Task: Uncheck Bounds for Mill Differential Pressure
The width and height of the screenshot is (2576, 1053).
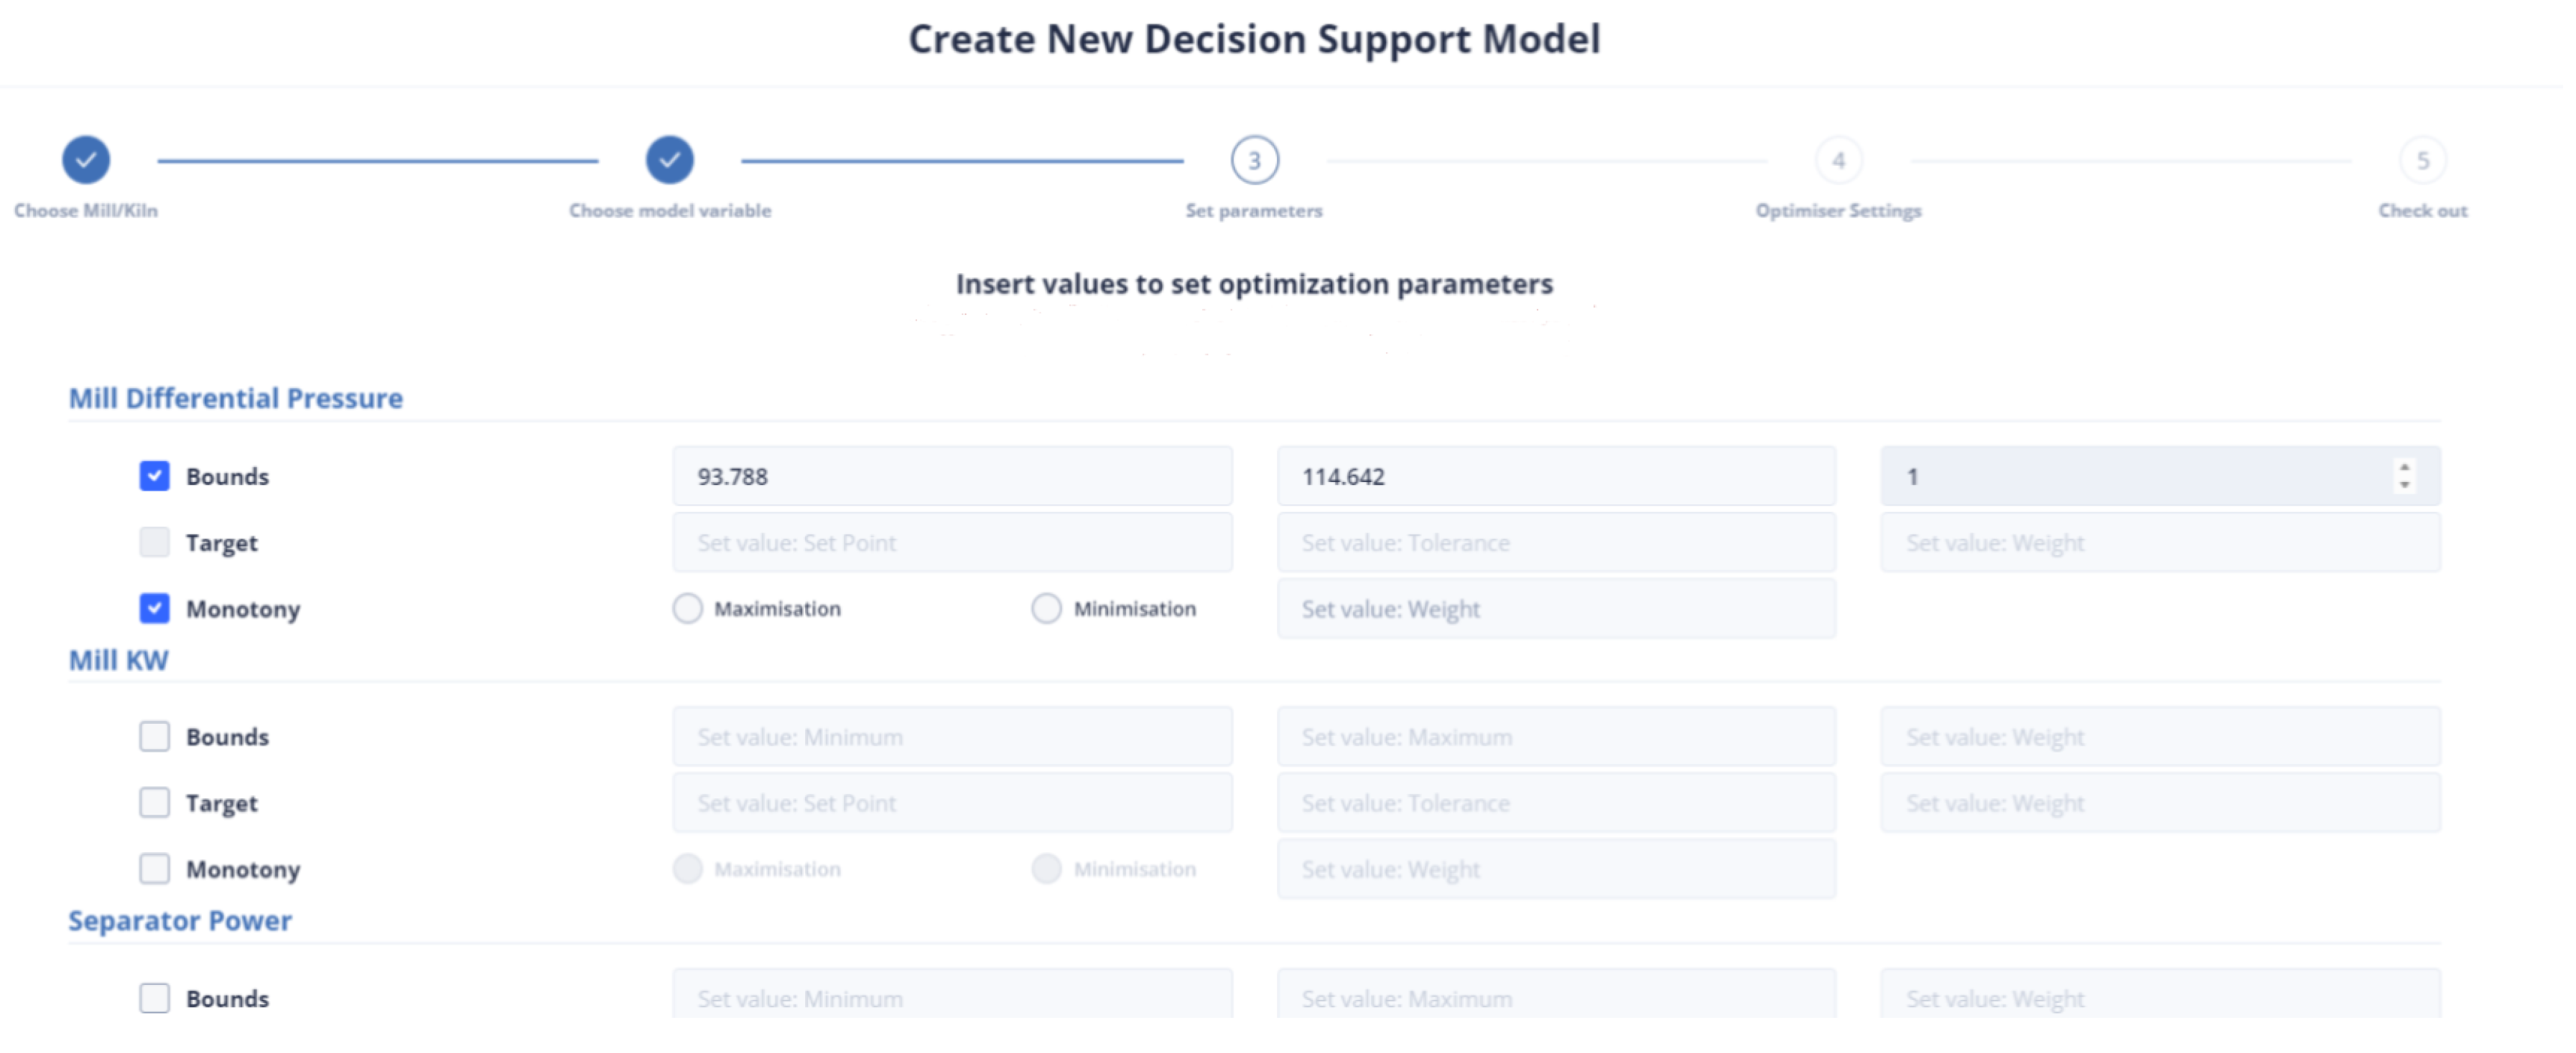Action: 154,476
